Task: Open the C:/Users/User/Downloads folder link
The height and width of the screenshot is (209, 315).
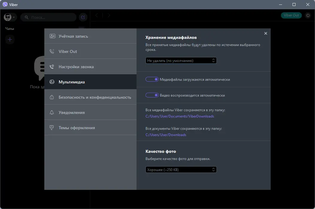Action: (x=166, y=135)
